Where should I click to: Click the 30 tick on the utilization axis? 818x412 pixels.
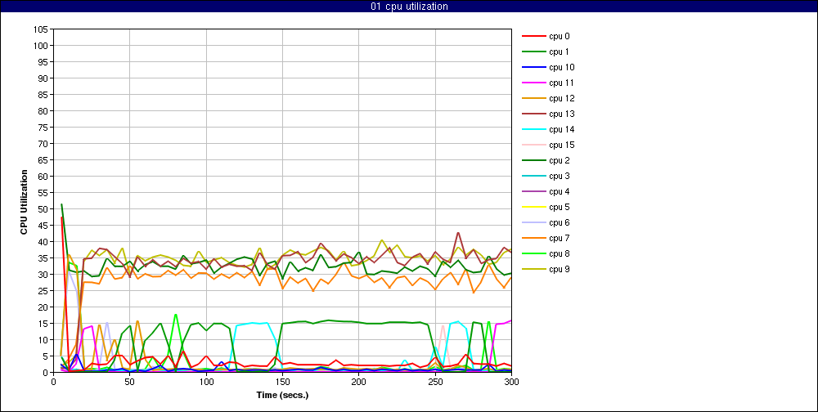click(44, 275)
